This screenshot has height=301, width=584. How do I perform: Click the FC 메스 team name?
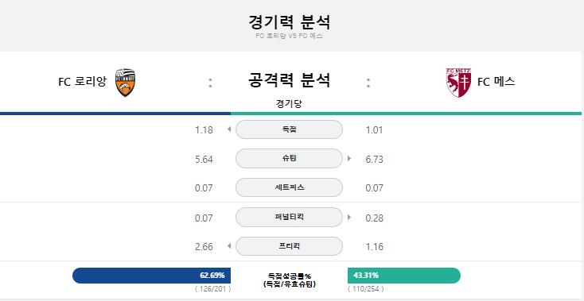coord(496,82)
